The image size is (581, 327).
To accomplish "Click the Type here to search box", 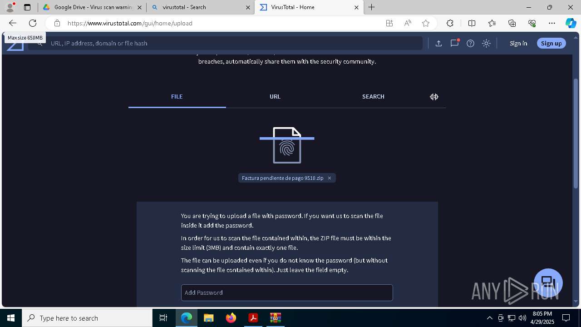I will click(x=87, y=318).
